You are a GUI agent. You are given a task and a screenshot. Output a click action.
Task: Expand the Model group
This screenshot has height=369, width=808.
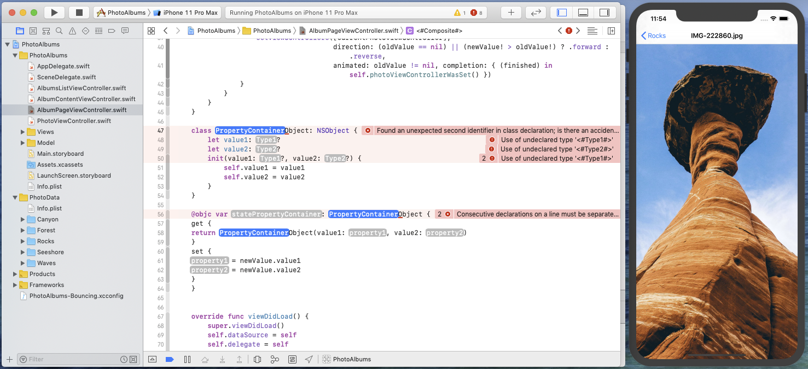(22, 143)
